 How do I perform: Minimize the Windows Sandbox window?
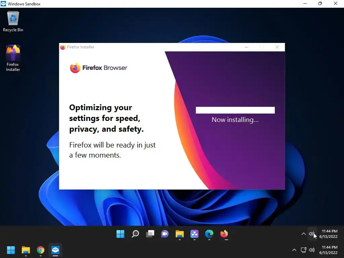click(x=305, y=4)
